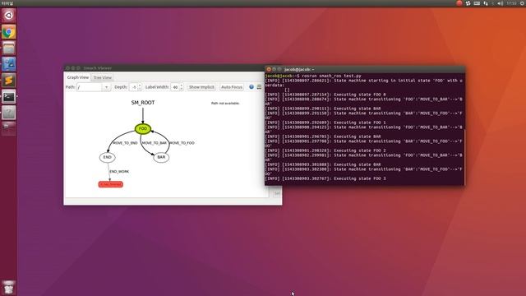Click the help question-mark dock icon

(x=9, y=113)
